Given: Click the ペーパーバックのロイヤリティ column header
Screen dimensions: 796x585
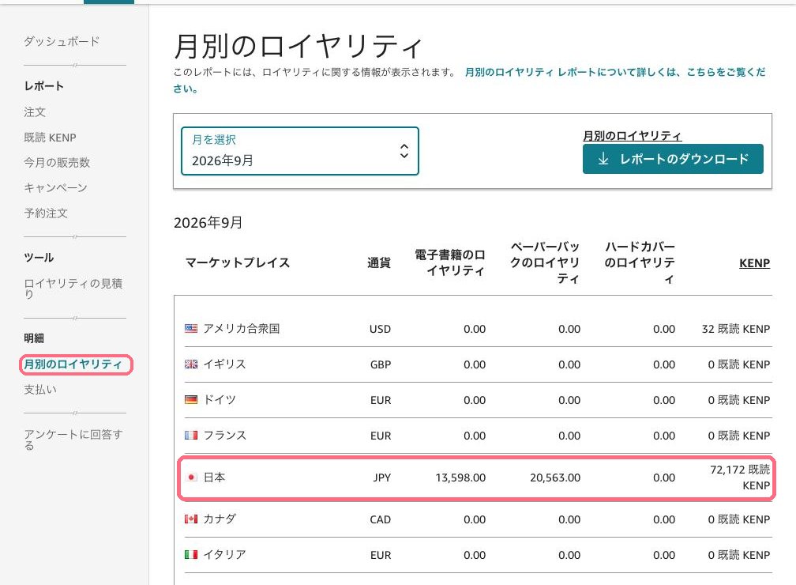Looking at the screenshot, I should pos(544,262).
